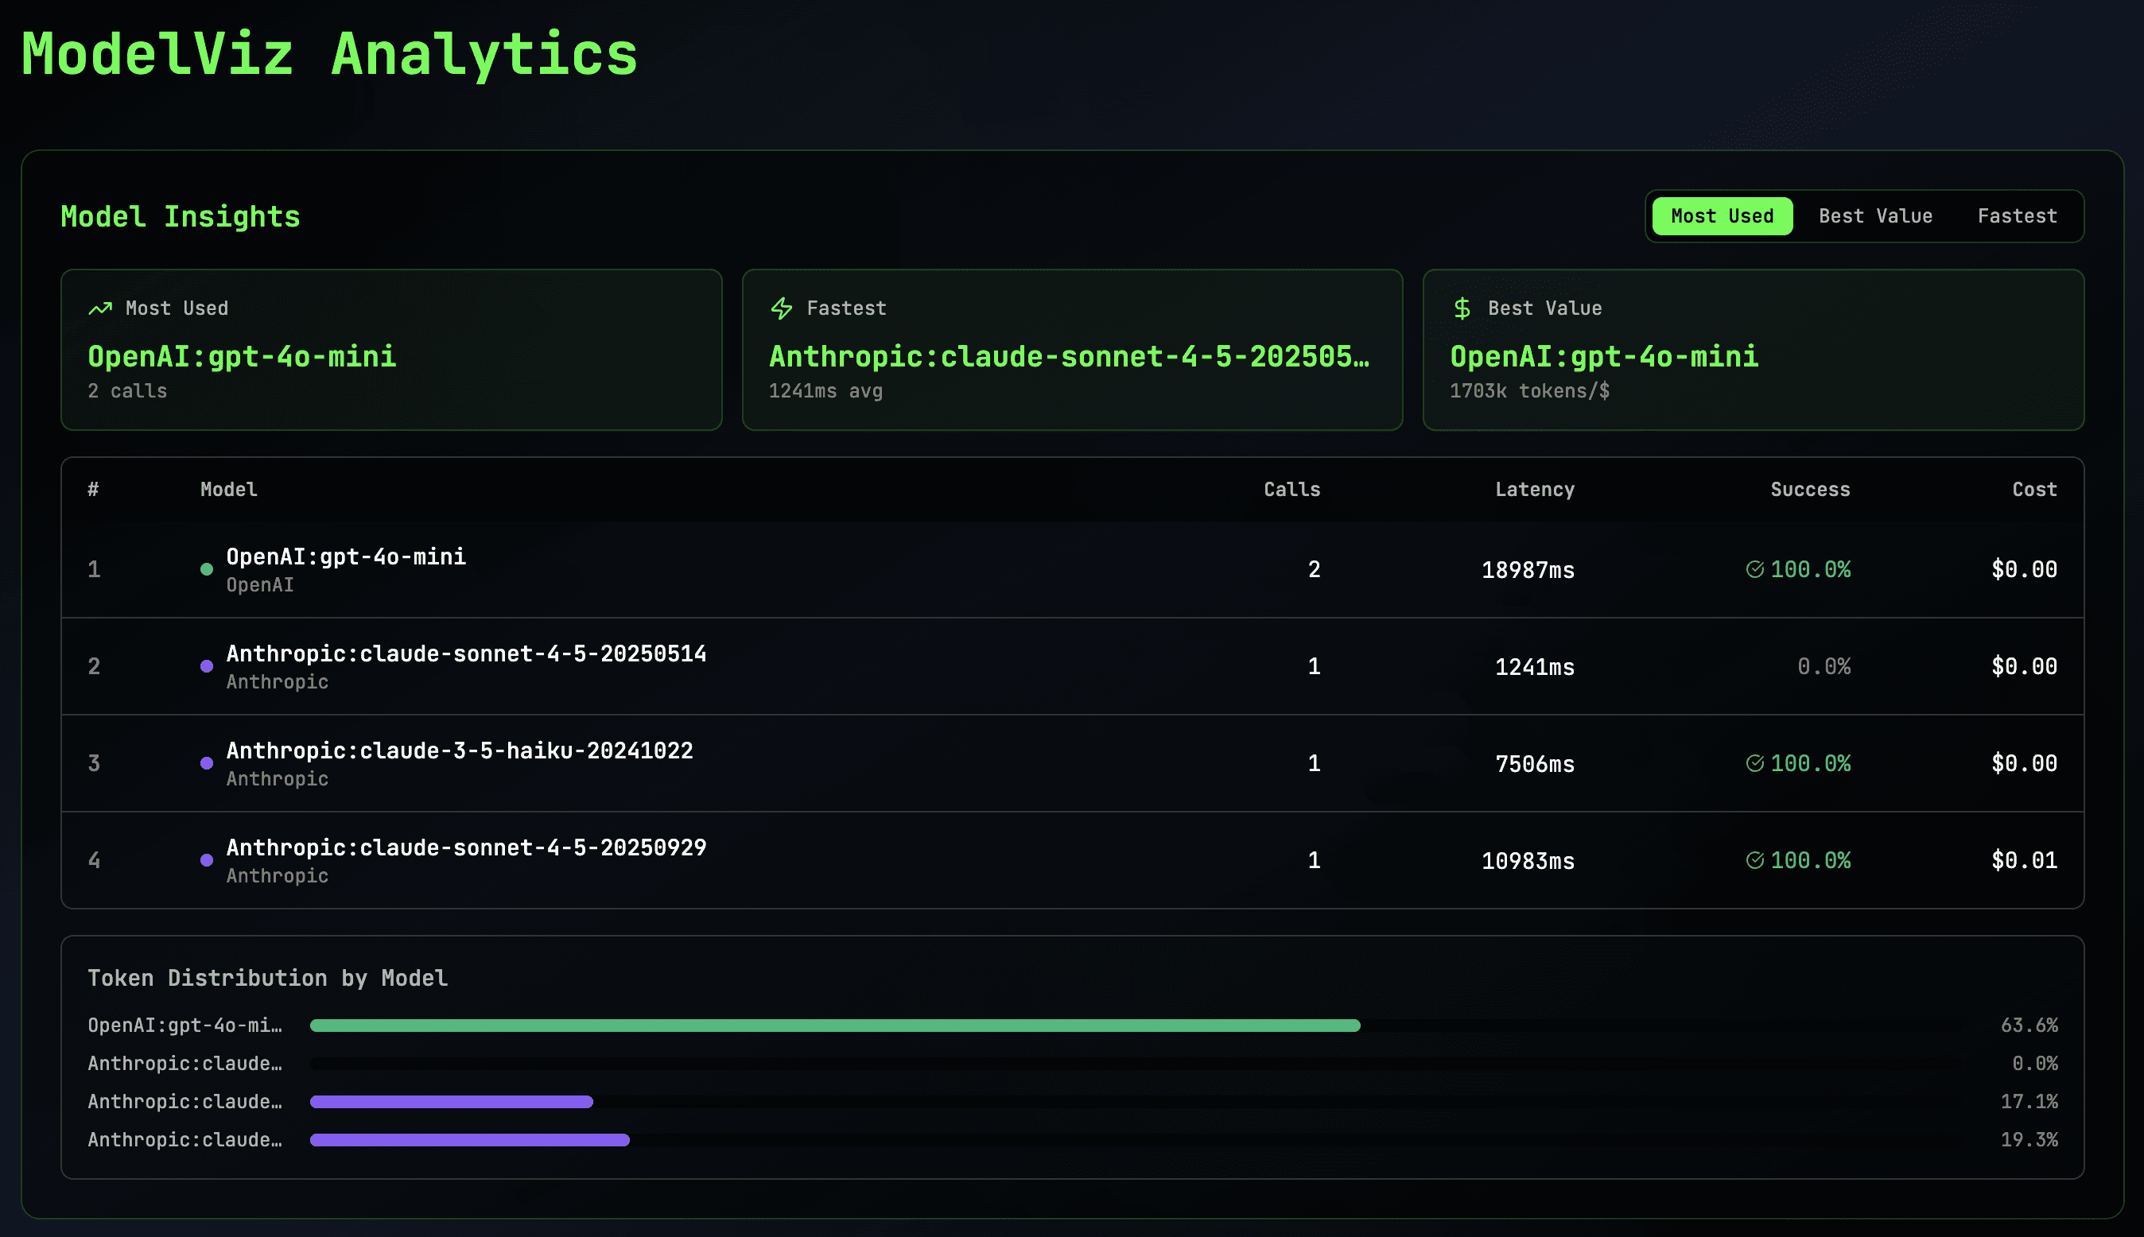Image resolution: width=2144 pixels, height=1237 pixels.
Task: Switch to the Fastest tab
Action: click(2017, 215)
